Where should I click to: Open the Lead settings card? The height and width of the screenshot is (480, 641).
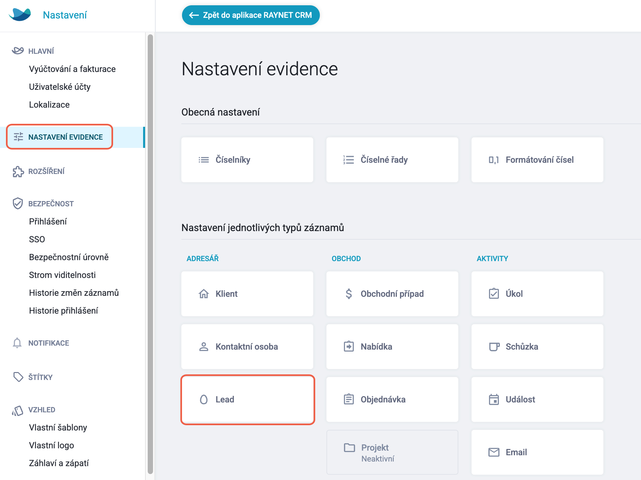point(247,399)
